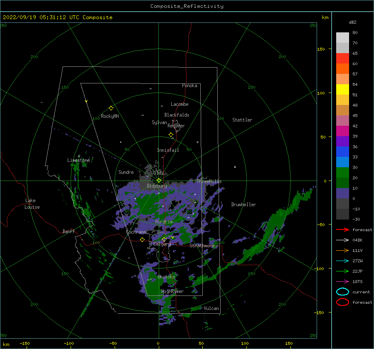The height and width of the screenshot is (349, 374).
Task: Click the yellow diamond marker below RedDeer
Action: pos(171,135)
